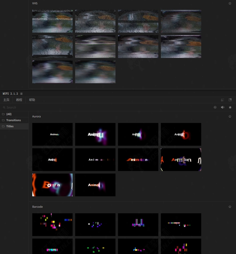The width and height of the screenshot is (236, 254).
Task: Click the Transitions folder icon
Action: click(x=3, y=120)
